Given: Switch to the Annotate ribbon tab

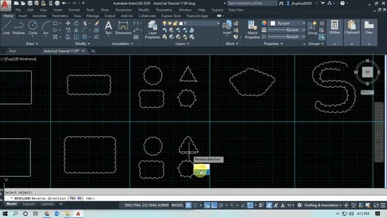Looking at the screenshot, I should tap(39, 16).
